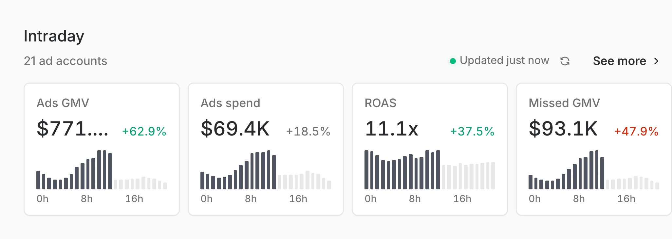This screenshot has width=672, height=239.
Task: Click the +37.5% change on ROAS
Action: point(472,131)
